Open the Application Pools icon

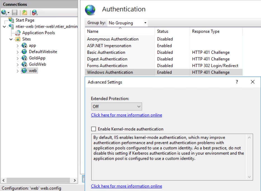click(x=18, y=33)
